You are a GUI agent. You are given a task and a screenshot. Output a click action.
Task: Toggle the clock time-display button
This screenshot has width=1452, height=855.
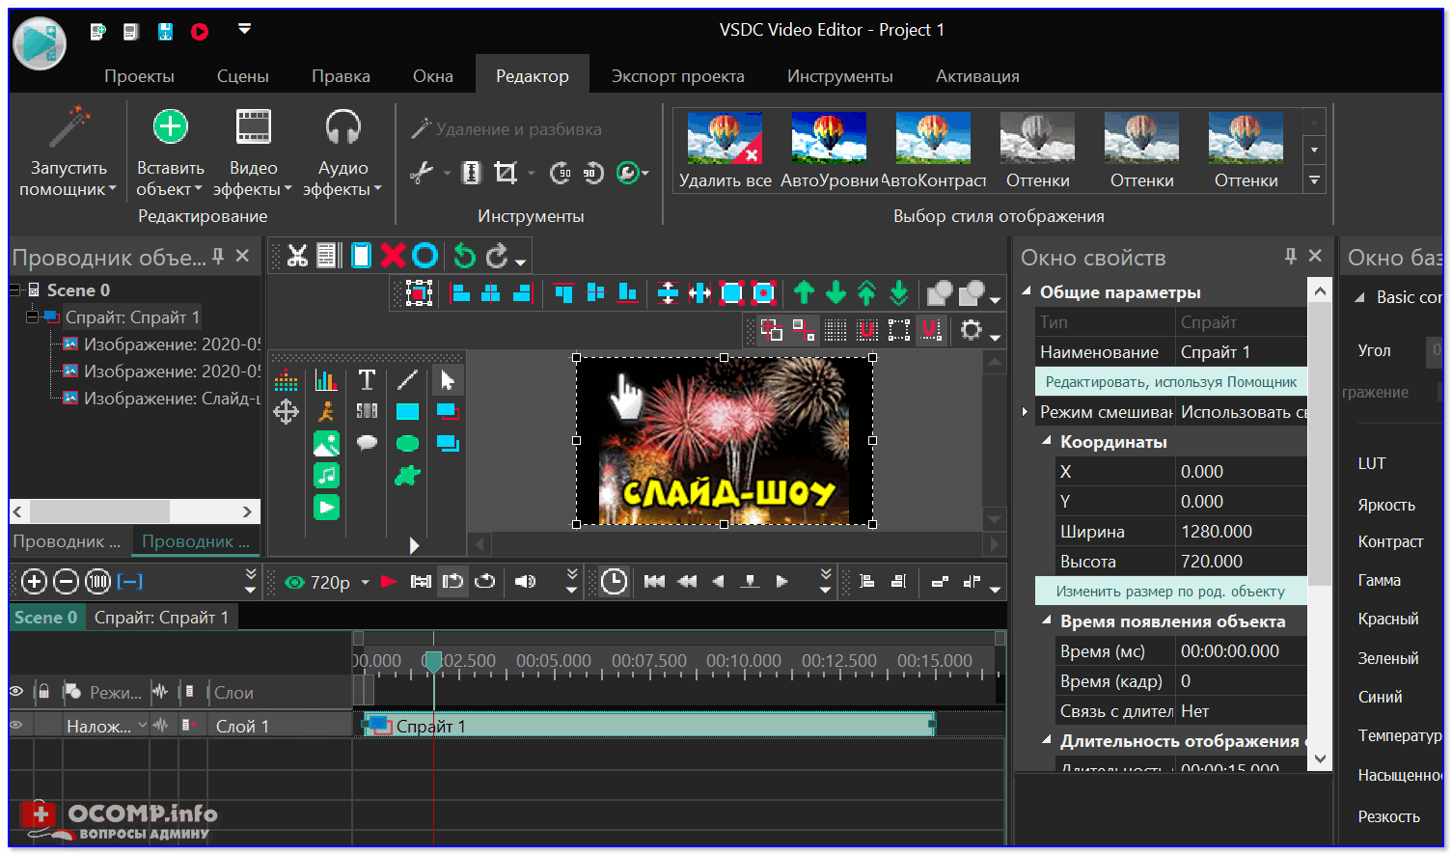pyautogui.click(x=614, y=582)
